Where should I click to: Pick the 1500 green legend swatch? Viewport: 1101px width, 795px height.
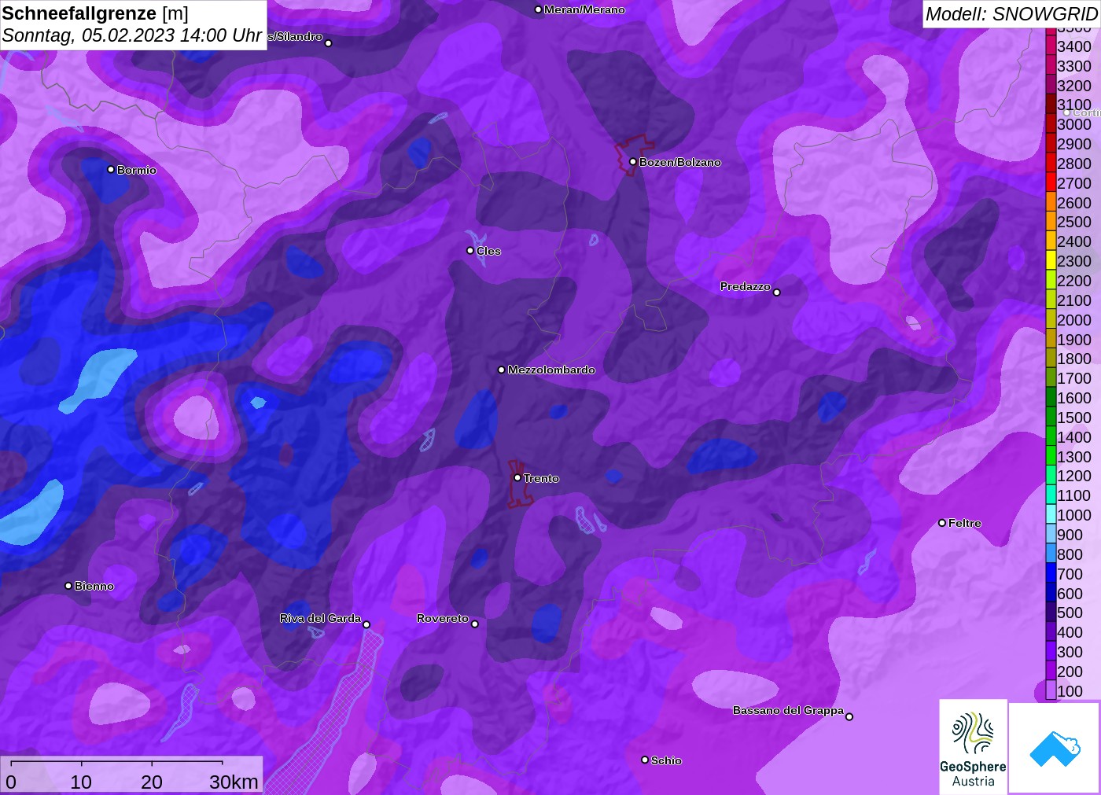tap(1051, 418)
